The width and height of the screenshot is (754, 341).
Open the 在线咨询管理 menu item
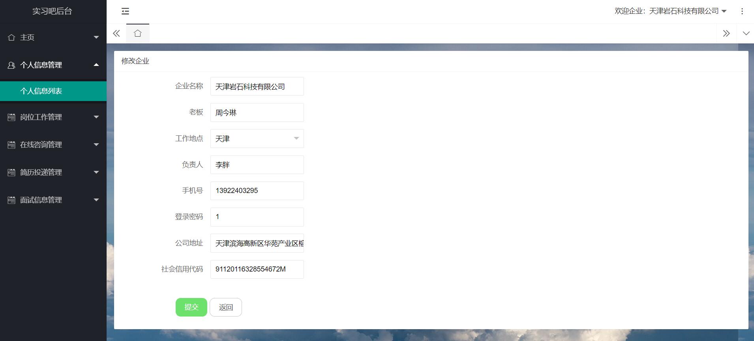(x=53, y=145)
